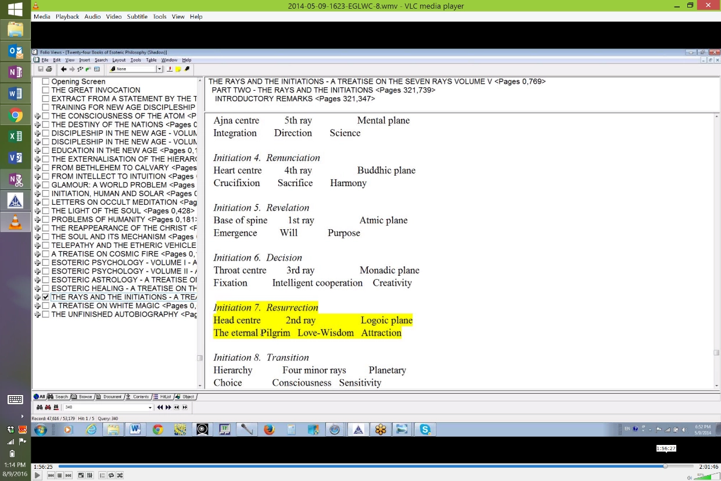Open Chrome from Windows sidebar
The width and height of the screenshot is (721, 481).
coord(15,115)
